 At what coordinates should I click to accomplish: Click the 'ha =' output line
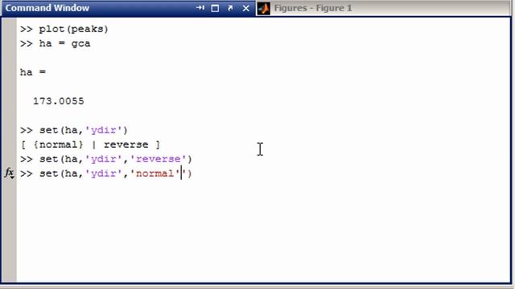(33, 72)
